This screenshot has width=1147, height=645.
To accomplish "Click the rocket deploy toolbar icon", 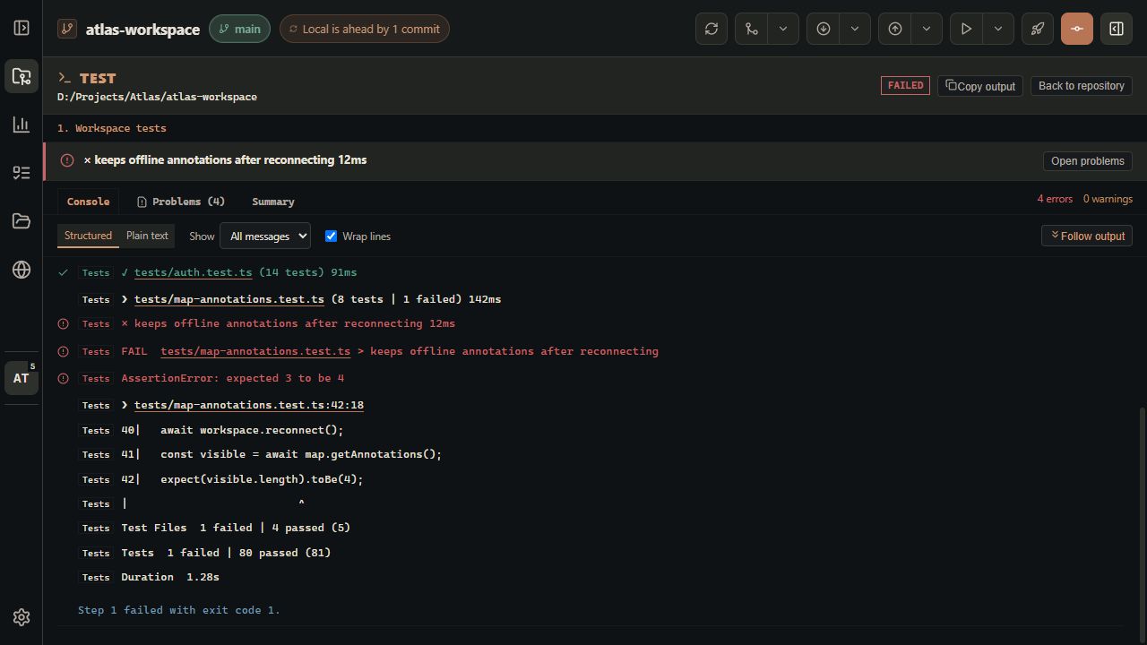I will click(x=1038, y=29).
